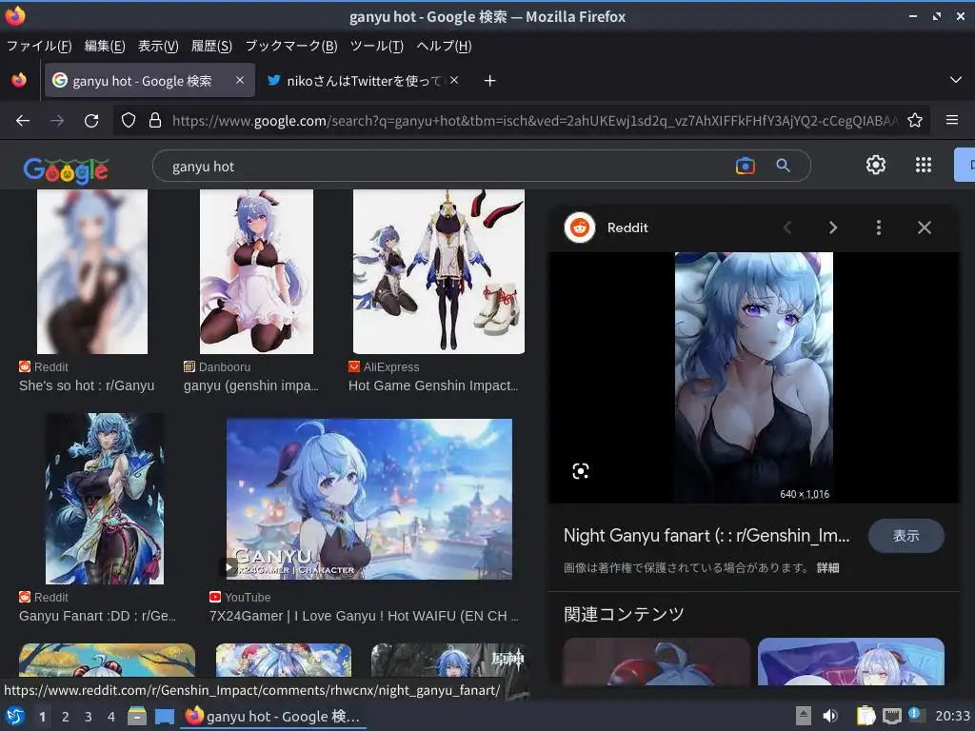Open Ganyu Fanart :DD Reddit caption
The height and width of the screenshot is (731, 975).
click(97, 616)
